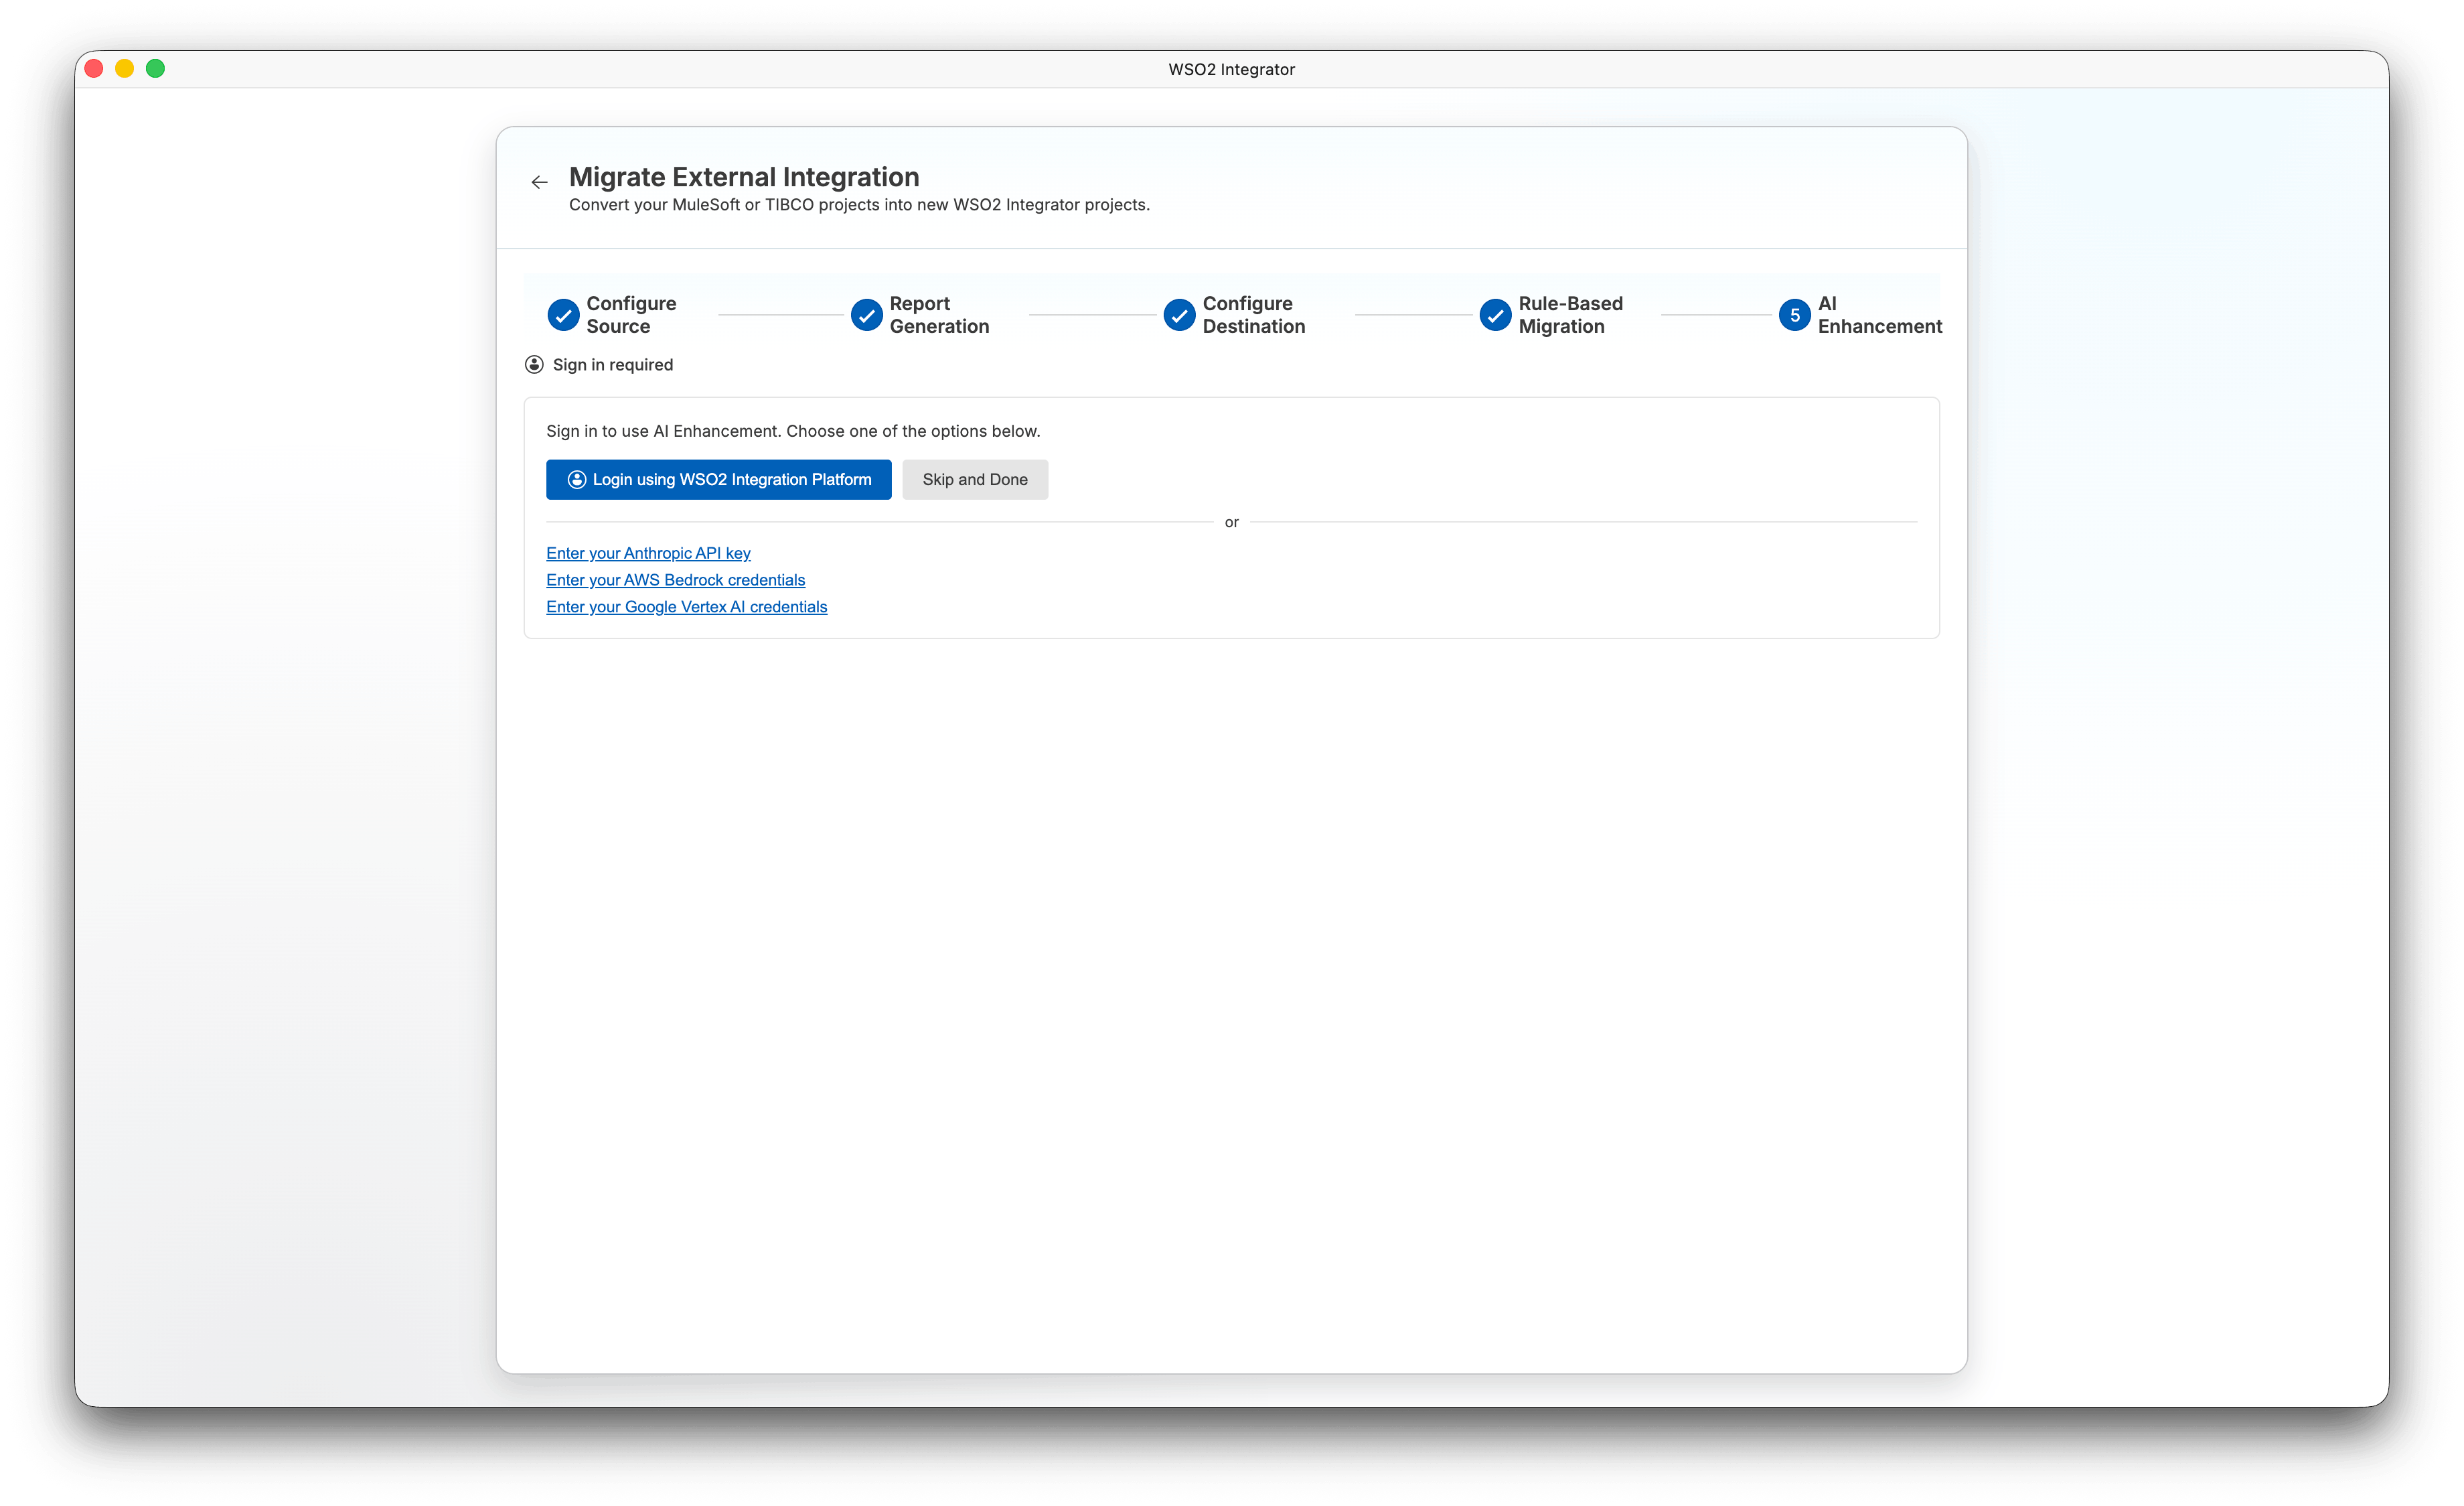Minimize the window with the yellow button

tap(125, 68)
